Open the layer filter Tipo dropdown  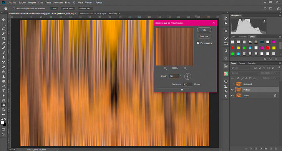click(241, 68)
